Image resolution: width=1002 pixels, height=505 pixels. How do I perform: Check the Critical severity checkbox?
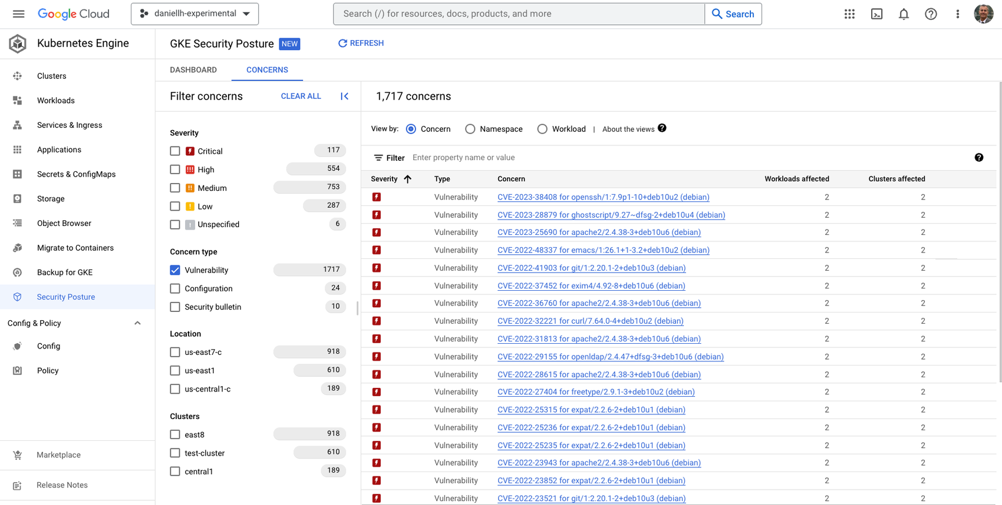pyautogui.click(x=175, y=151)
